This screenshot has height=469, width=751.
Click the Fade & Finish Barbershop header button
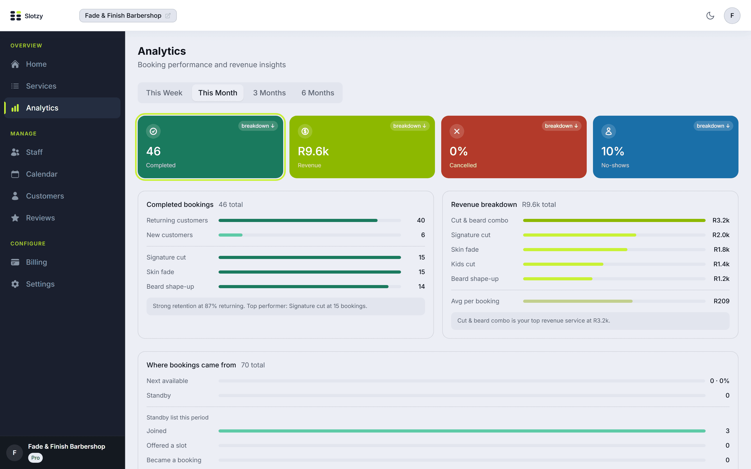pyautogui.click(x=128, y=16)
